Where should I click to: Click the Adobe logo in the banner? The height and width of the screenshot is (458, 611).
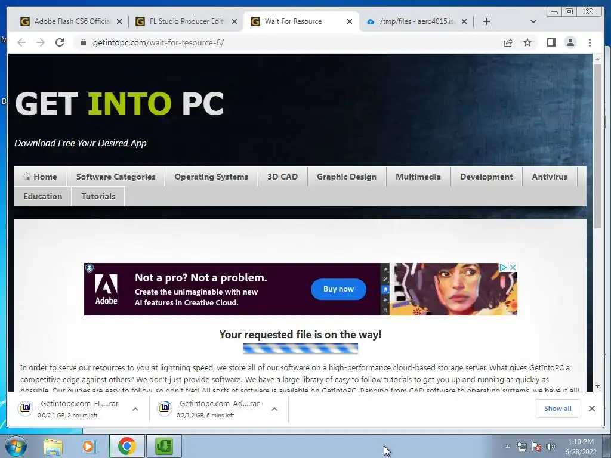(106, 289)
